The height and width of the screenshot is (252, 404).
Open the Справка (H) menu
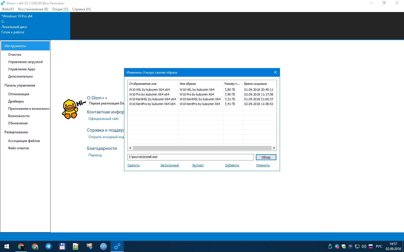(x=81, y=9)
